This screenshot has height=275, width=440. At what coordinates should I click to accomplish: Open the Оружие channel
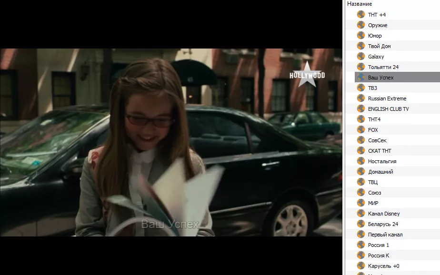(x=378, y=25)
